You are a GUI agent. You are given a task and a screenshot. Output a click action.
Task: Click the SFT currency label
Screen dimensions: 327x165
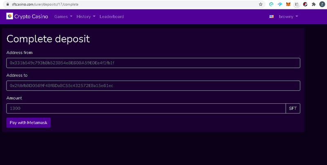(293, 108)
